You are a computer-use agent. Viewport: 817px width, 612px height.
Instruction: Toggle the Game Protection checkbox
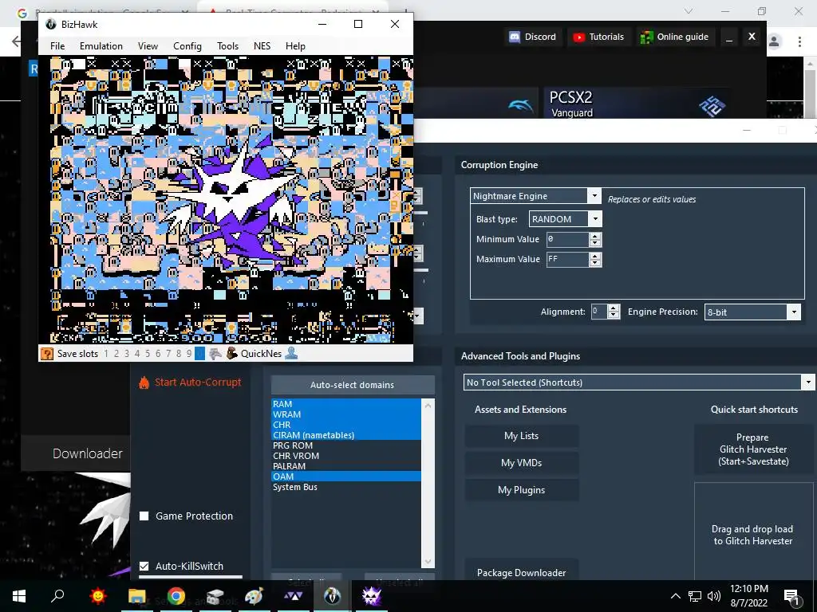144,516
